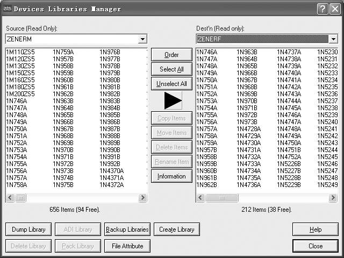Expand the Destination library ZENERF dropdown
The width and height of the screenshot is (344, 258).
pos(333,39)
